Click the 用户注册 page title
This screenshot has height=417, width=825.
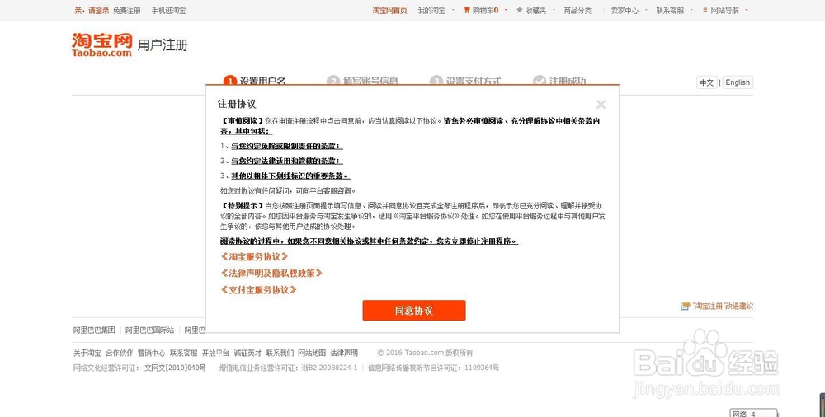pyautogui.click(x=163, y=45)
